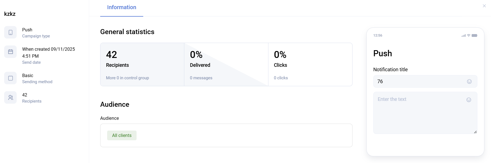This screenshot has height=163, width=491.
Task: Switch to the Information tab
Action: tap(122, 7)
